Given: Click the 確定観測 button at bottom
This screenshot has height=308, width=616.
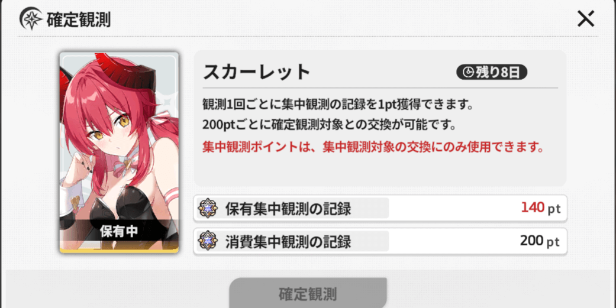Looking at the screenshot, I should click(x=308, y=293).
